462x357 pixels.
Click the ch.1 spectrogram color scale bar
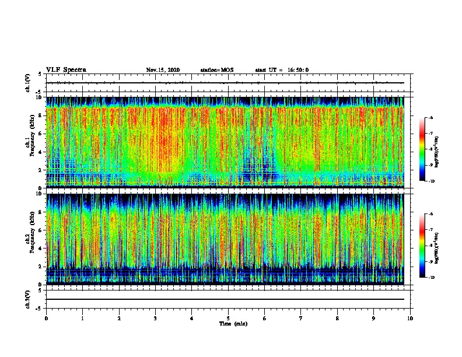[422, 149]
